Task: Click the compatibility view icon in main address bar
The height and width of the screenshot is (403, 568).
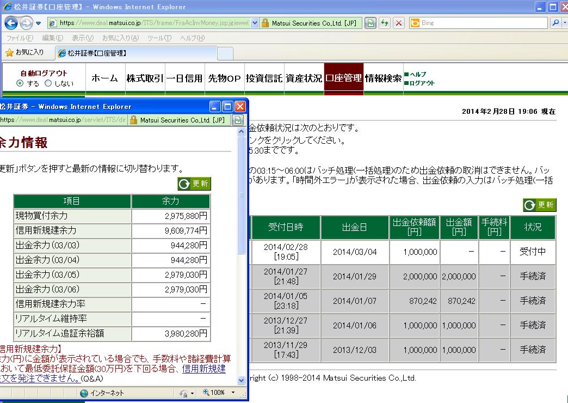Action: coord(371,23)
